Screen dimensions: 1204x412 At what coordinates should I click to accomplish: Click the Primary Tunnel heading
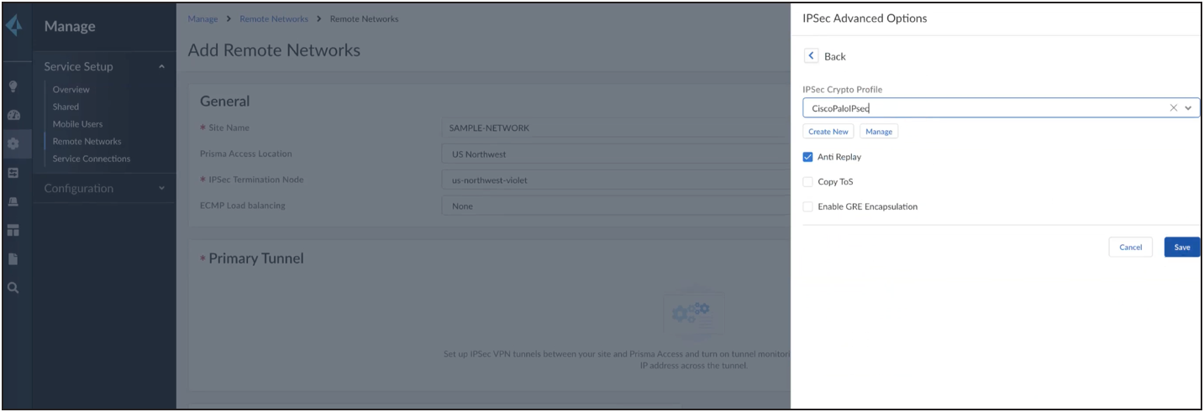256,258
